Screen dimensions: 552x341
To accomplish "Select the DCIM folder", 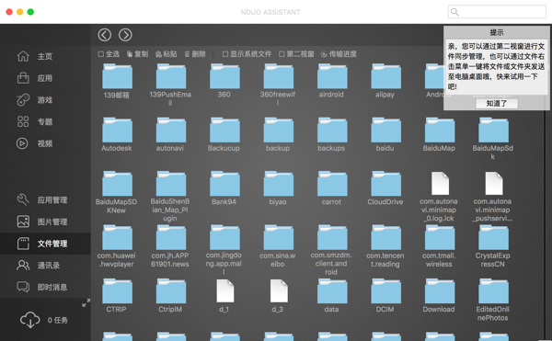I will (385, 291).
